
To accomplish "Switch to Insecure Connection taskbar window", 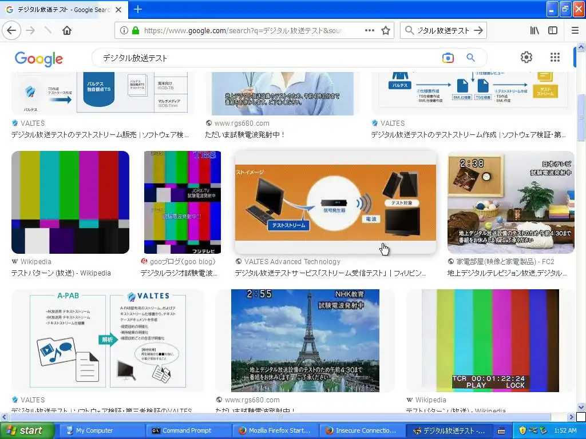I will tap(362, 430).
